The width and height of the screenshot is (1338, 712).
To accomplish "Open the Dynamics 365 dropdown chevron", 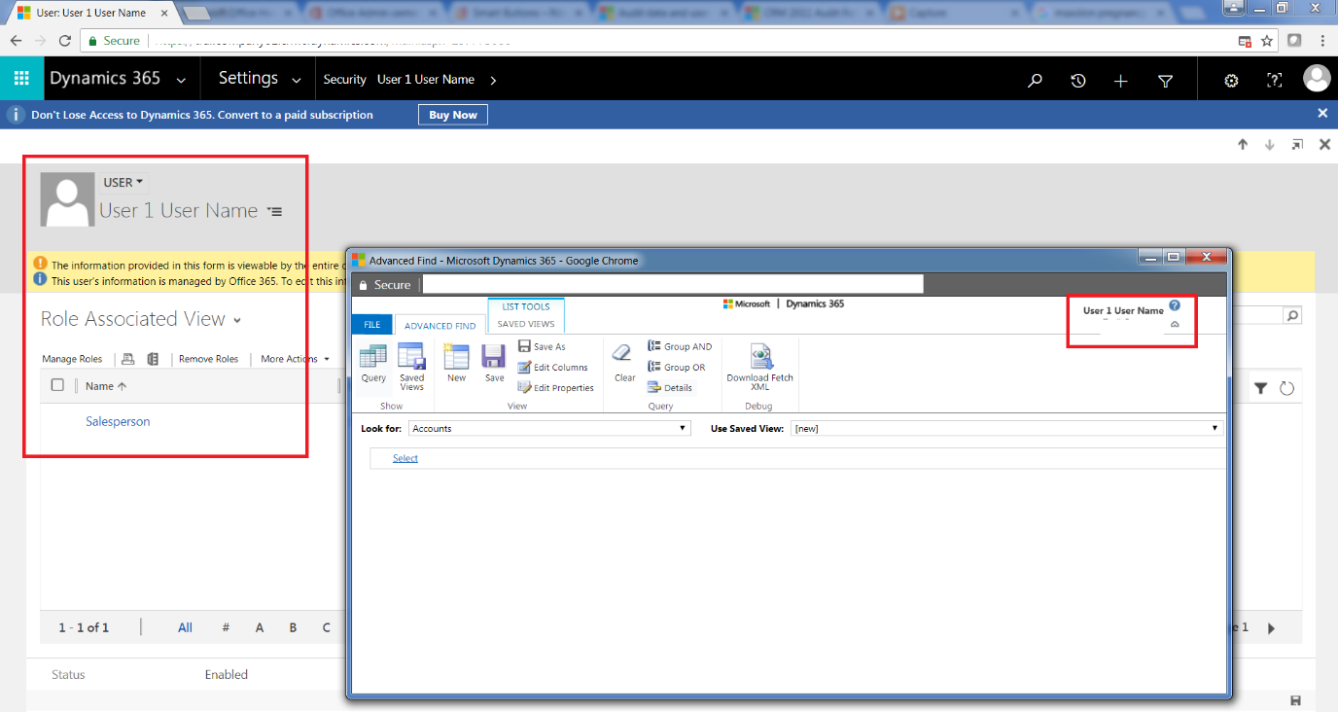I will [182, 80].
